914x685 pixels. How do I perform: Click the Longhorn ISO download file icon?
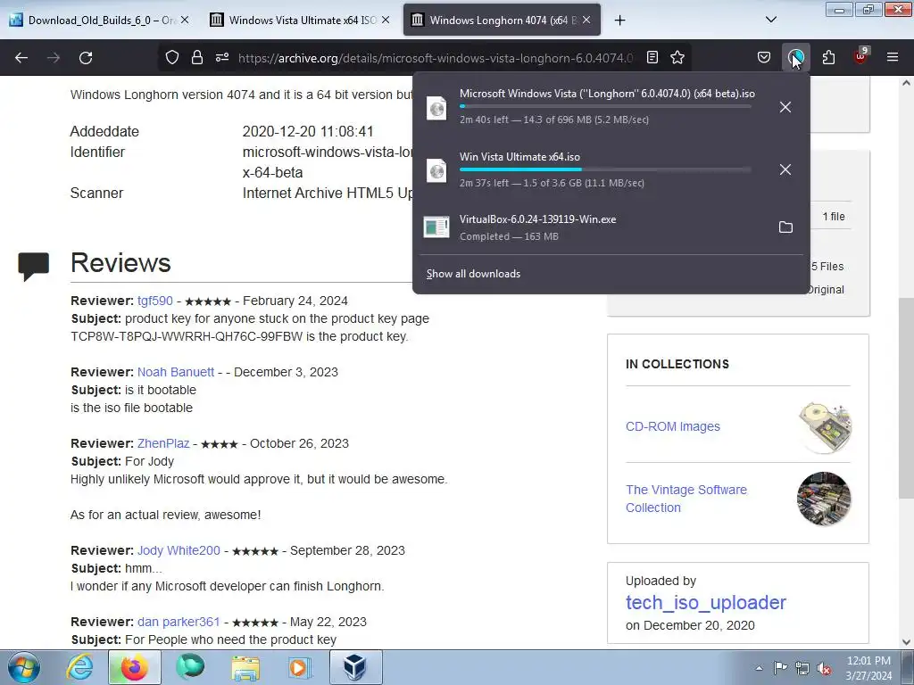pyautogui.click(x=436, y=108)
